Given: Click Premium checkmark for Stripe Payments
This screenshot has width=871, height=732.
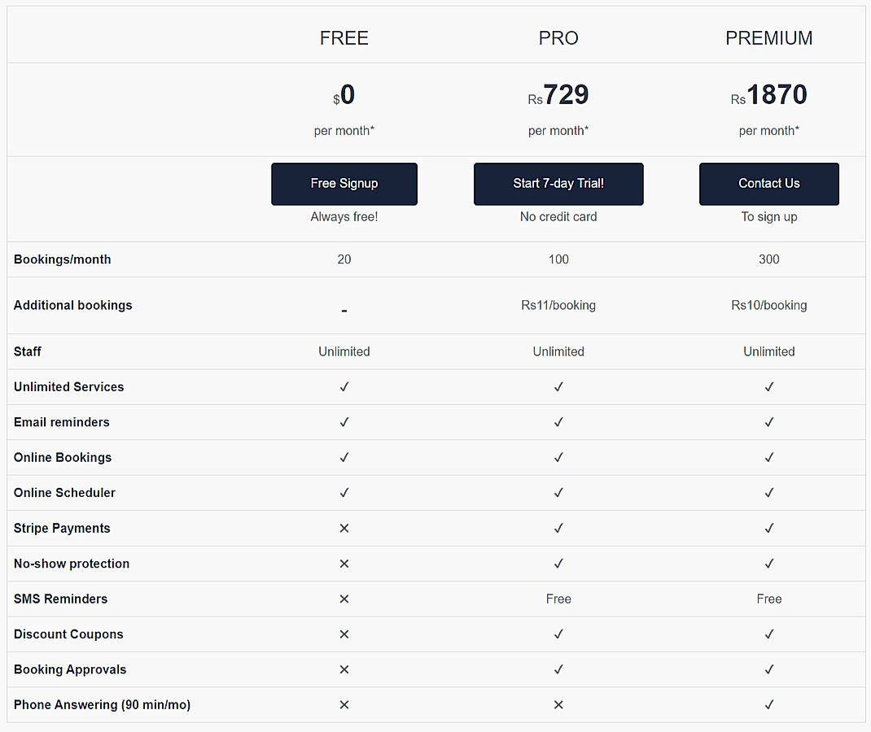Looking at the screenshot, I should click(x=768, y=529).
